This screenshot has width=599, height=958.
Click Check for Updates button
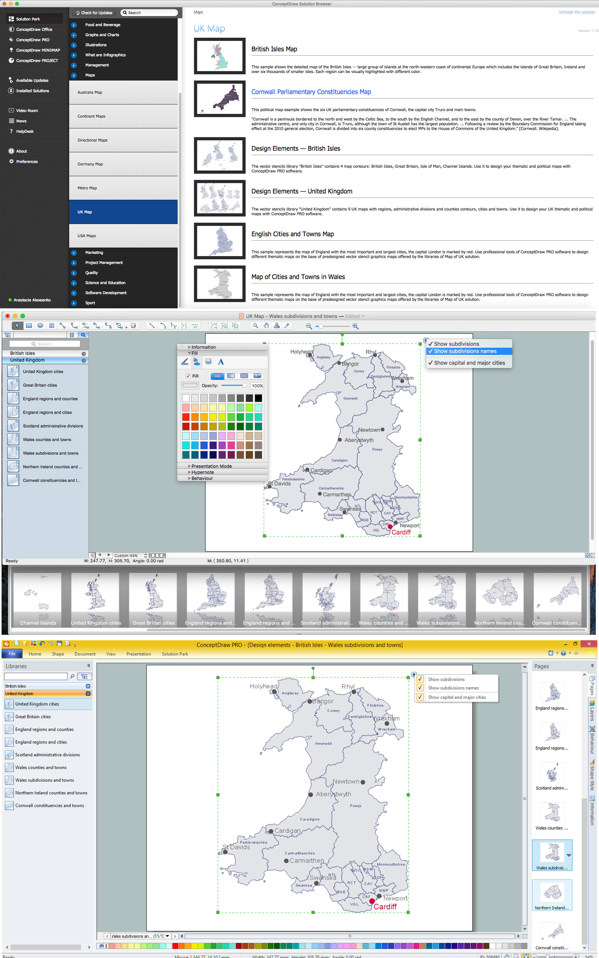point(94,13)
